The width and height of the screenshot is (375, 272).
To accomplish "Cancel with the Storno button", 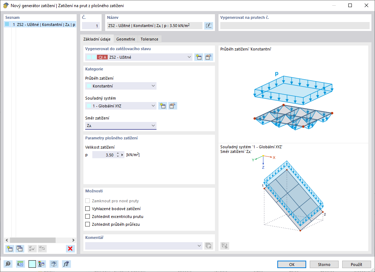I will tap(324, 265).
